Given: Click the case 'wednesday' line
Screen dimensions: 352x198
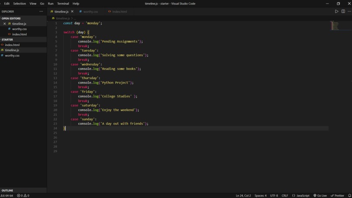Looking at the screenshot, I should point(86,64).
